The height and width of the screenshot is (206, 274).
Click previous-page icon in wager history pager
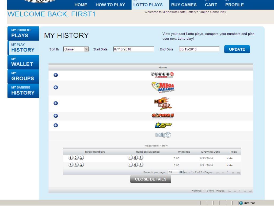[223, 173]
